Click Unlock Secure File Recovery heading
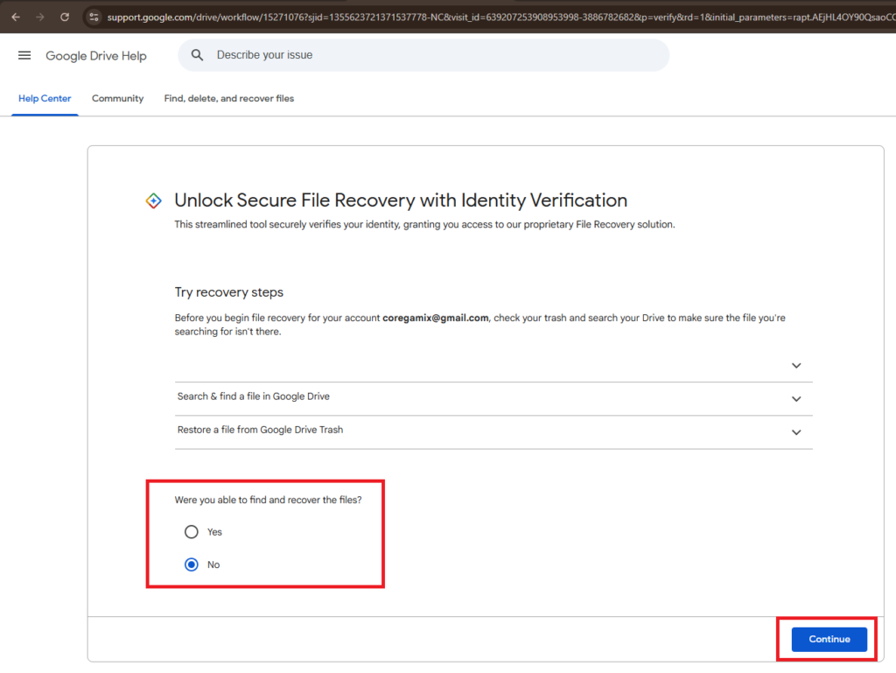The image size is (896, 673). pos(401,200)
